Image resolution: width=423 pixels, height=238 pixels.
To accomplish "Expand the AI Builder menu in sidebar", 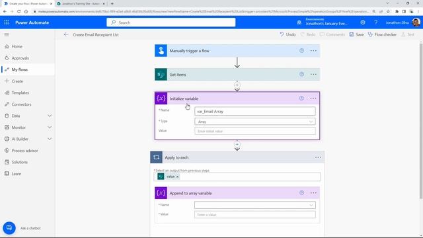I will point(50,139).
